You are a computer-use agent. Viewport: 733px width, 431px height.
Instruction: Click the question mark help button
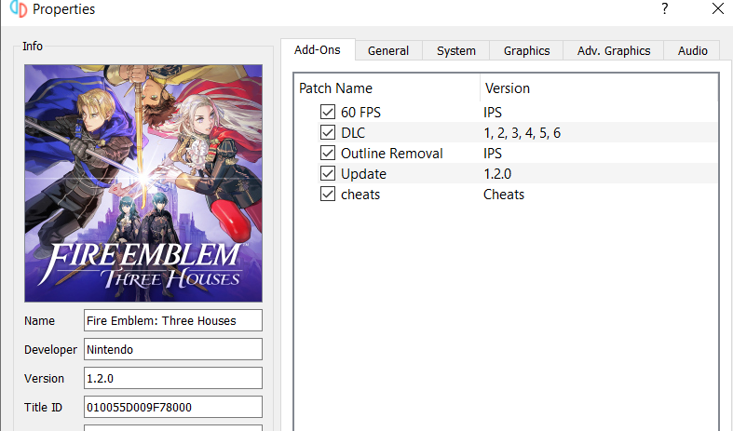664,8
